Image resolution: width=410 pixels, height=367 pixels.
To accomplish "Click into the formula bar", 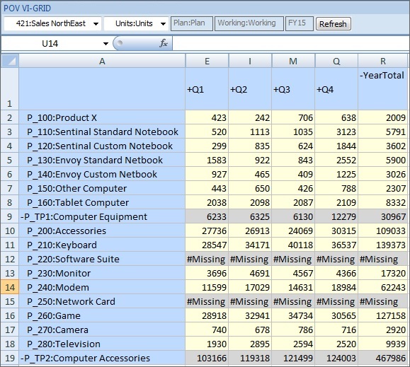I will click(x=290, y=43).
